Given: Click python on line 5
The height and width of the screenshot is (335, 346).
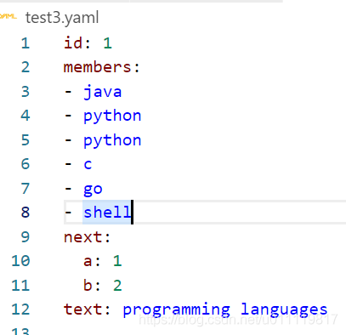Looking at the screenshot, I should (112, 141).
